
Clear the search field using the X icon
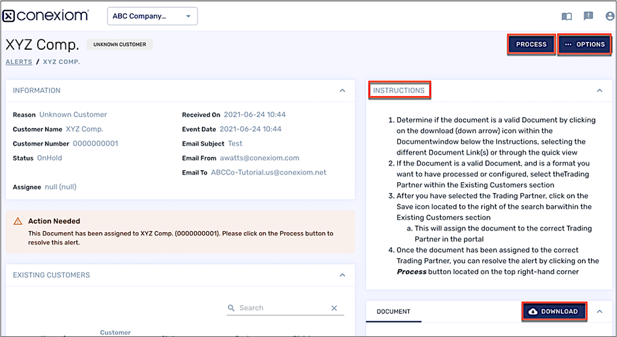[x=334, y=308]
